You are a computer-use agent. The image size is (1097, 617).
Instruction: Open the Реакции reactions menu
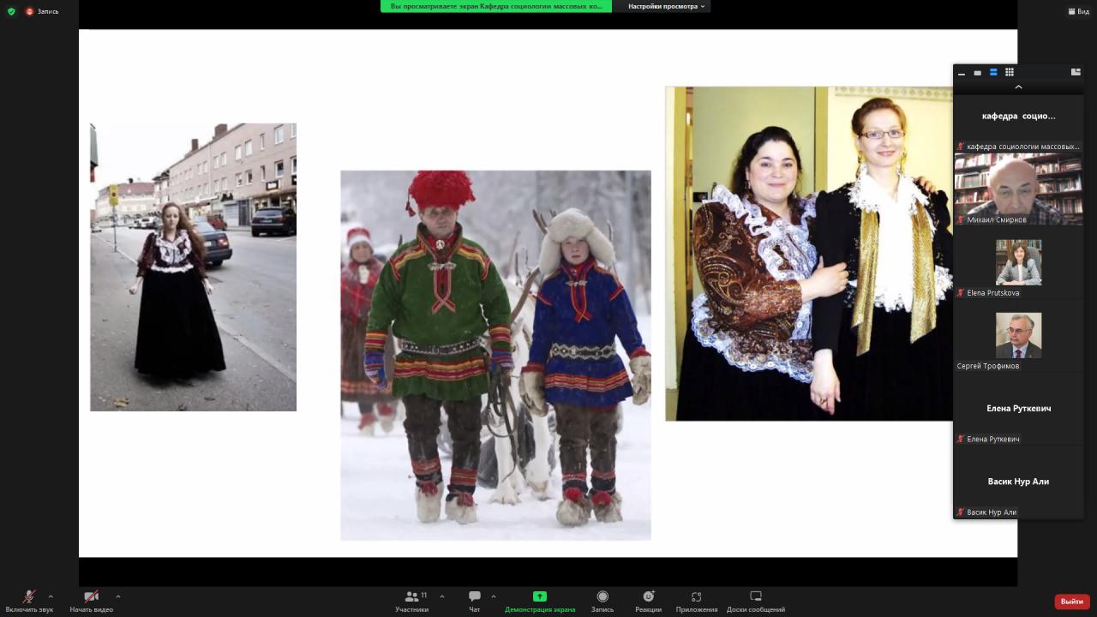(x=649, y=600)
